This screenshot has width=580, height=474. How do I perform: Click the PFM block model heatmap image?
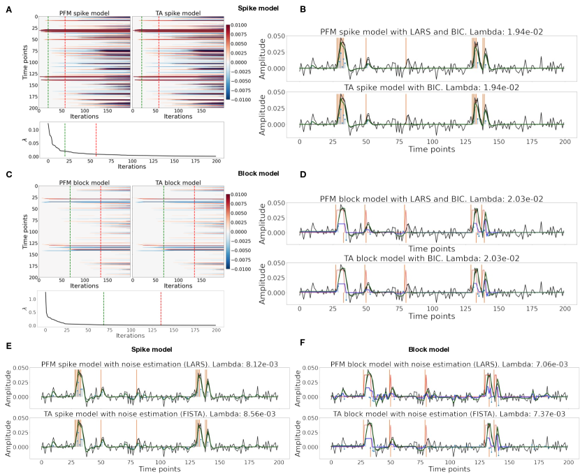point(85,232)
